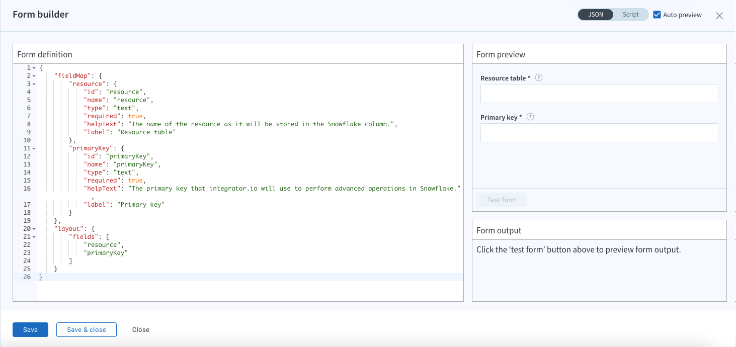Screen dimensions: 736x347
Task: Click the "required": true on line 7
Action: tap(115, 116)
